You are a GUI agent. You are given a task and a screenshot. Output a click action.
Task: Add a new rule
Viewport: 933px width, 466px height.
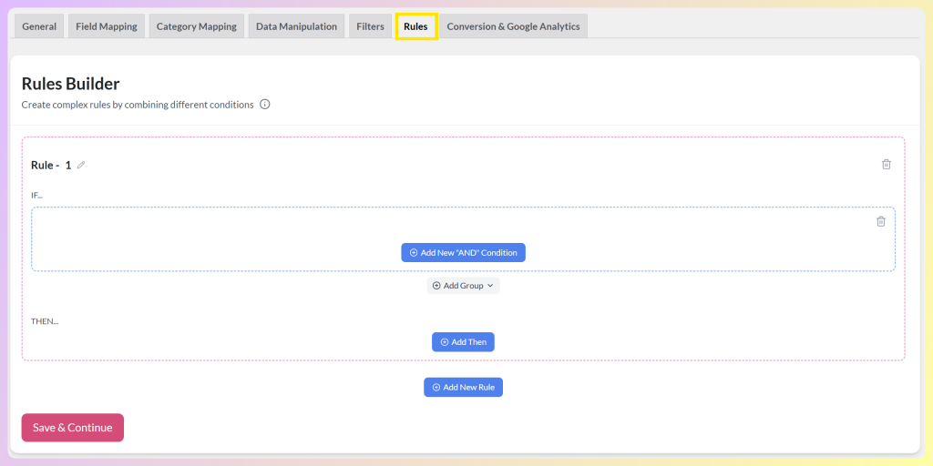click(x=463, y=387)
